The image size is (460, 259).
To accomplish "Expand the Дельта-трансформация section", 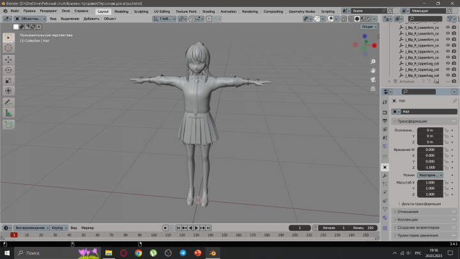I will (420, 204).
